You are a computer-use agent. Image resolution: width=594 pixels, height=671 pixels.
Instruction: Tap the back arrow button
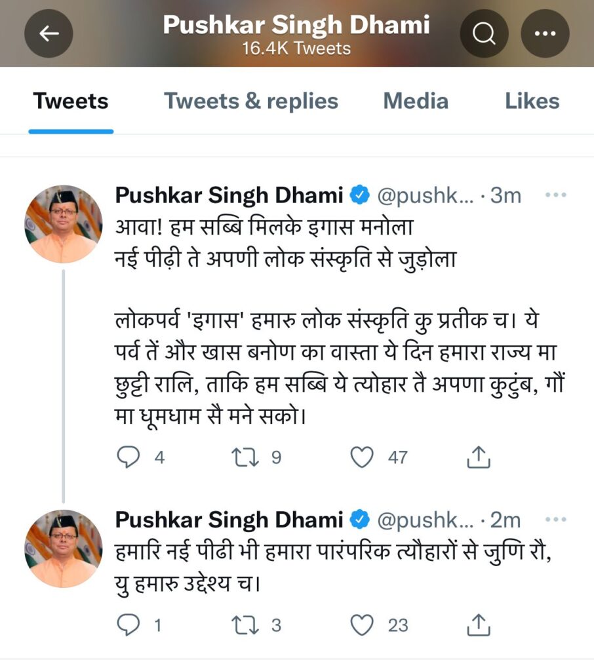coord(49,33)
